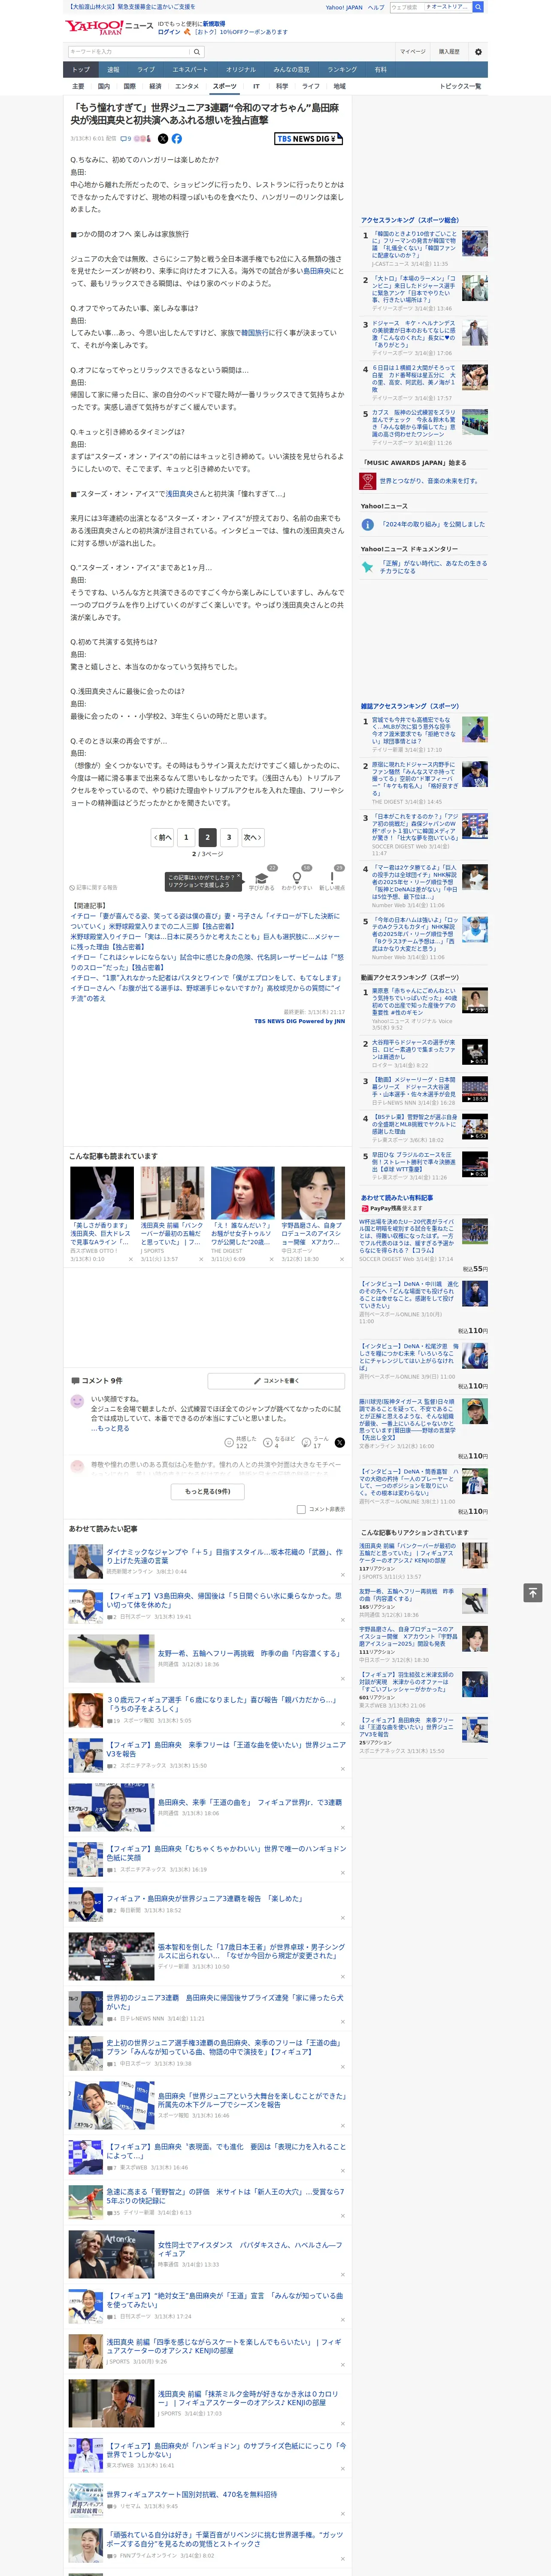The image size is (551, 2576).
Task: Go to the previous page with 前へ
Action: pos(164,837)
